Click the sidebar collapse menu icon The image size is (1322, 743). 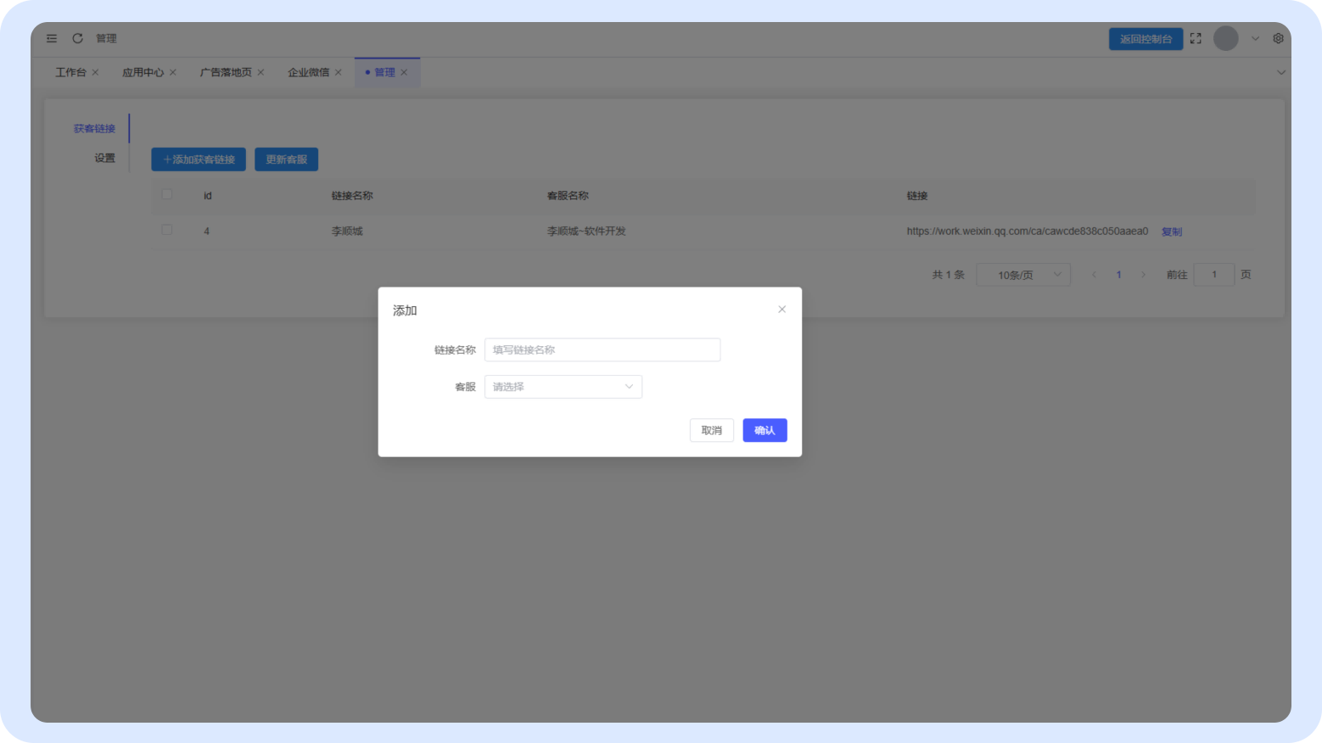point(52,38)
